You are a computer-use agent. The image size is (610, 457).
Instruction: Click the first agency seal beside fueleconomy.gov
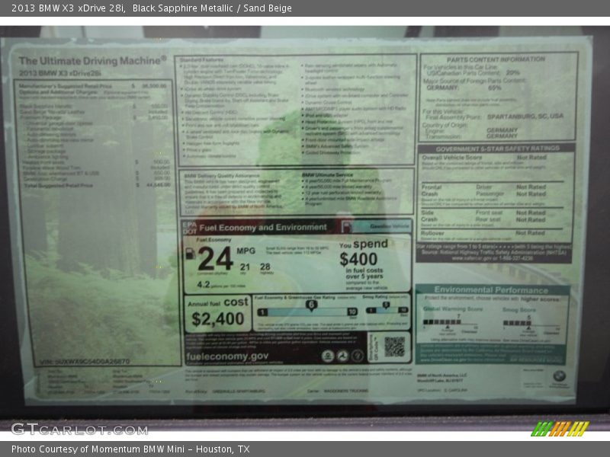click(x=328, y=356)
